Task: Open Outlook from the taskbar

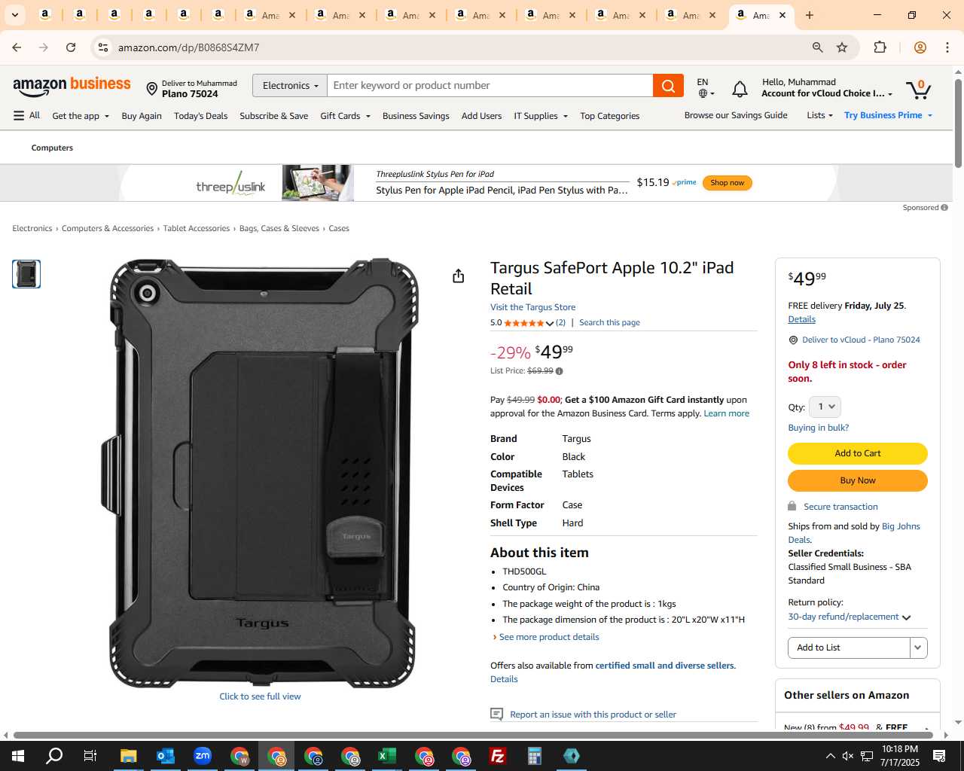Action: tap(165, 756)
